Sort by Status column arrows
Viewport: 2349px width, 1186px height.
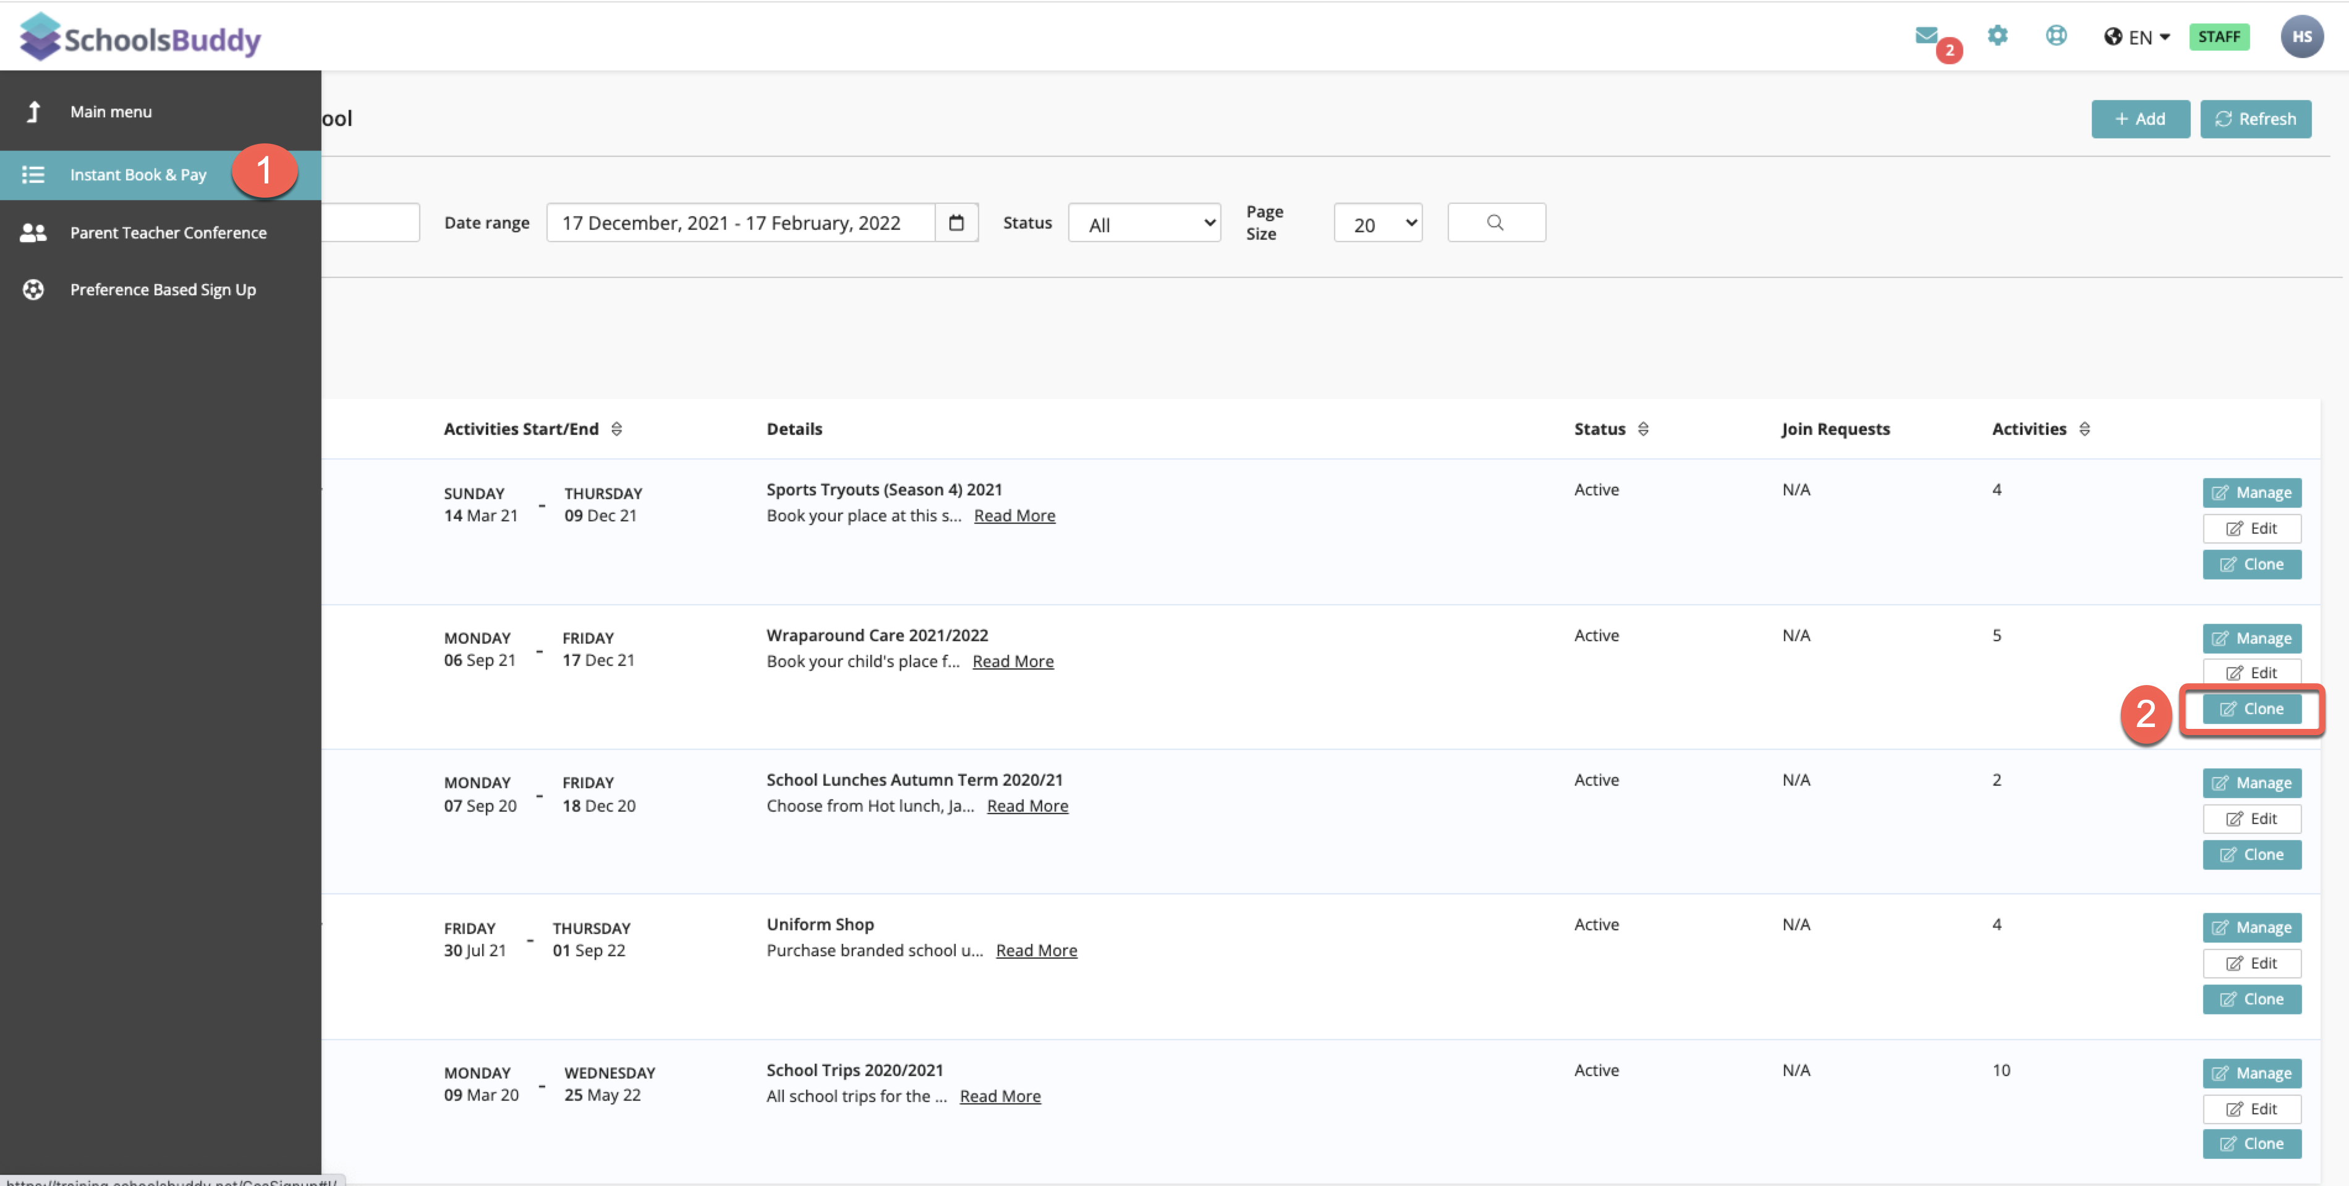coord(1642,429)
